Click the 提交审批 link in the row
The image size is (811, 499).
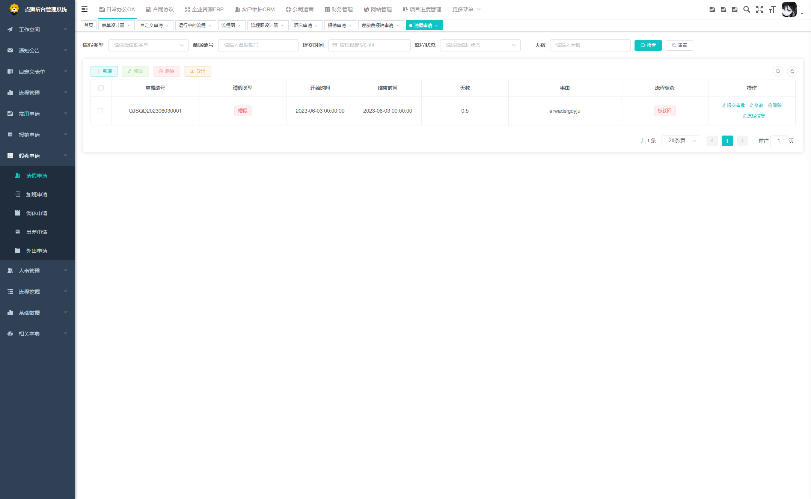click(x=733, y=106)
